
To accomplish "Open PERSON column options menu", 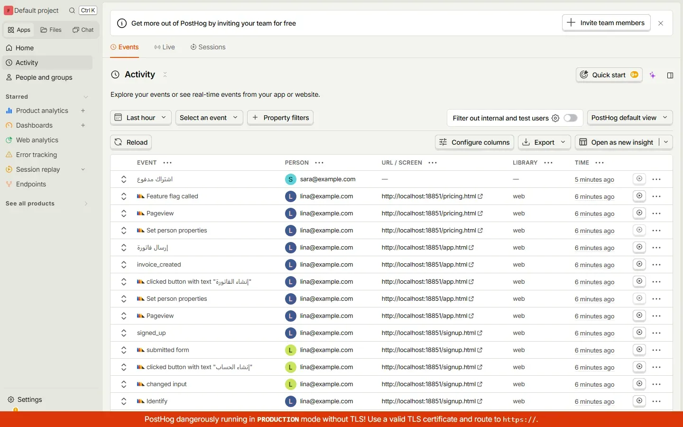I will click(319, 163).
